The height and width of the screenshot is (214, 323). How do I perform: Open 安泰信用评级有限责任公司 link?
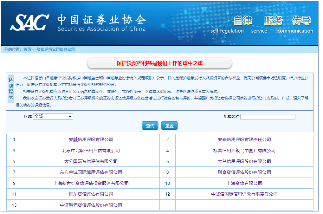[x=244, y=139]
